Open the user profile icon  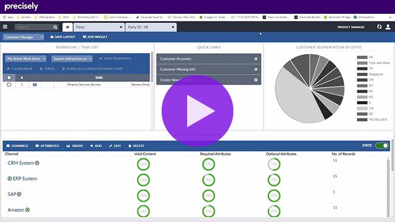(388, 27)
